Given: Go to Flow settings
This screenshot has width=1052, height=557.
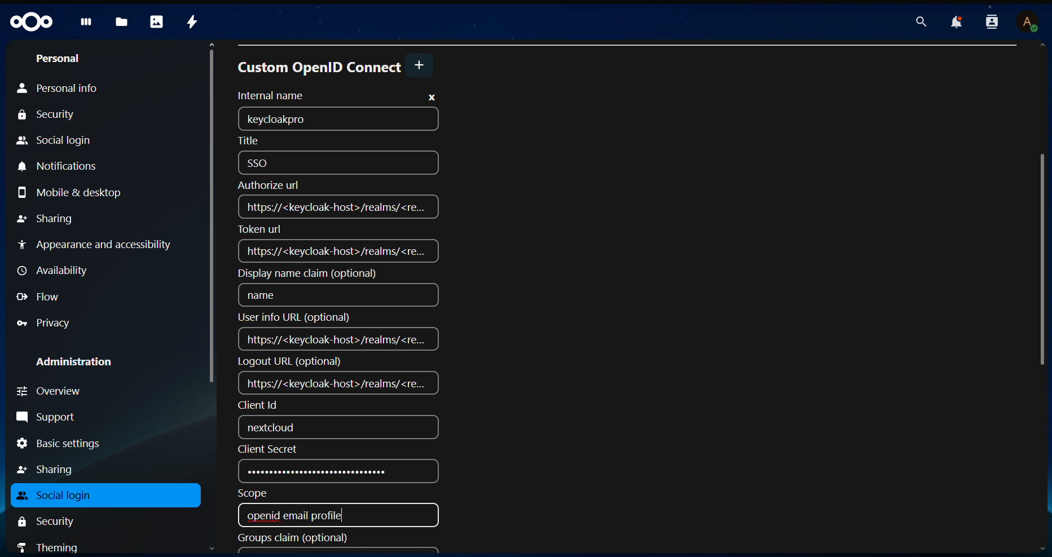Looking at the screenshot, I should tap(106, 297).
